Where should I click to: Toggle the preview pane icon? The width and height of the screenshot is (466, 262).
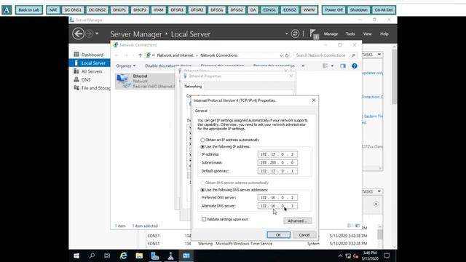[x=343, y=66]
